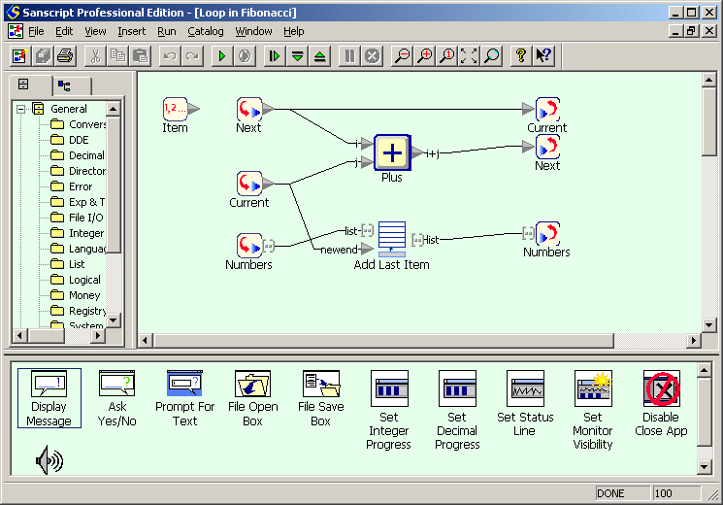723x505 pixels.
Task: Click the zoom out magnifier icon
Action: [x=403, y=56]
